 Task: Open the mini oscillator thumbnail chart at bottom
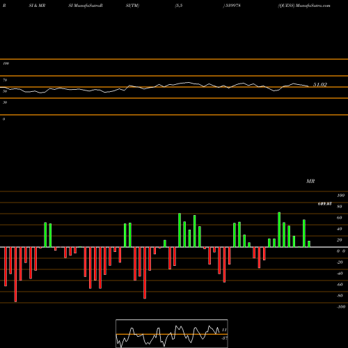click(172, 333)
